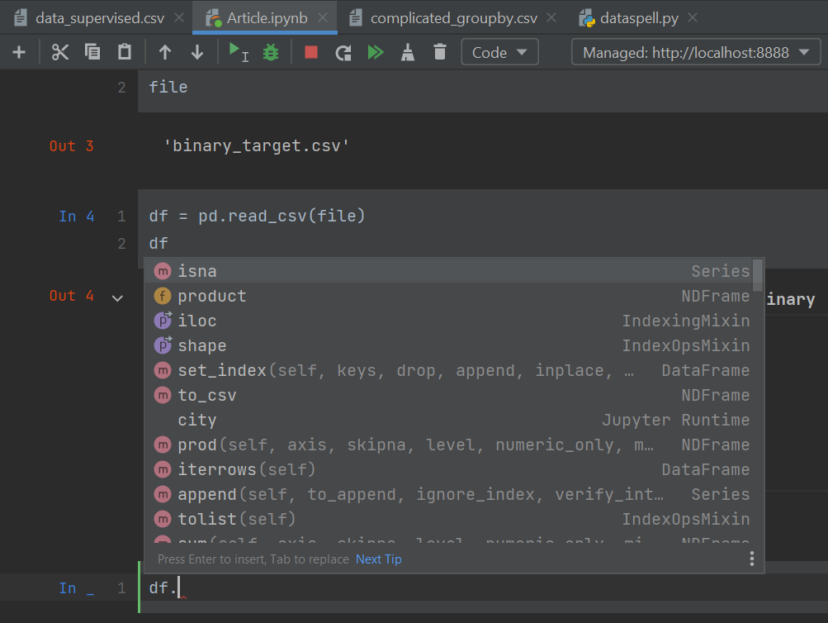Move cell down with down arrow

[x=197, y=53]
